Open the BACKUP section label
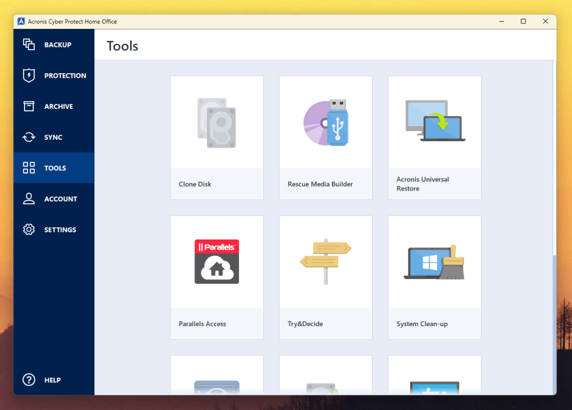This screenshot has width=572, height=410. (58, 45)
